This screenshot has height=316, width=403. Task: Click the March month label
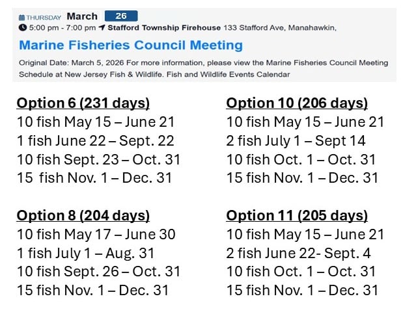(x=82, y=16)
